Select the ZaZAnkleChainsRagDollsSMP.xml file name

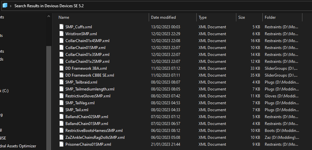(x=95, y=137)
